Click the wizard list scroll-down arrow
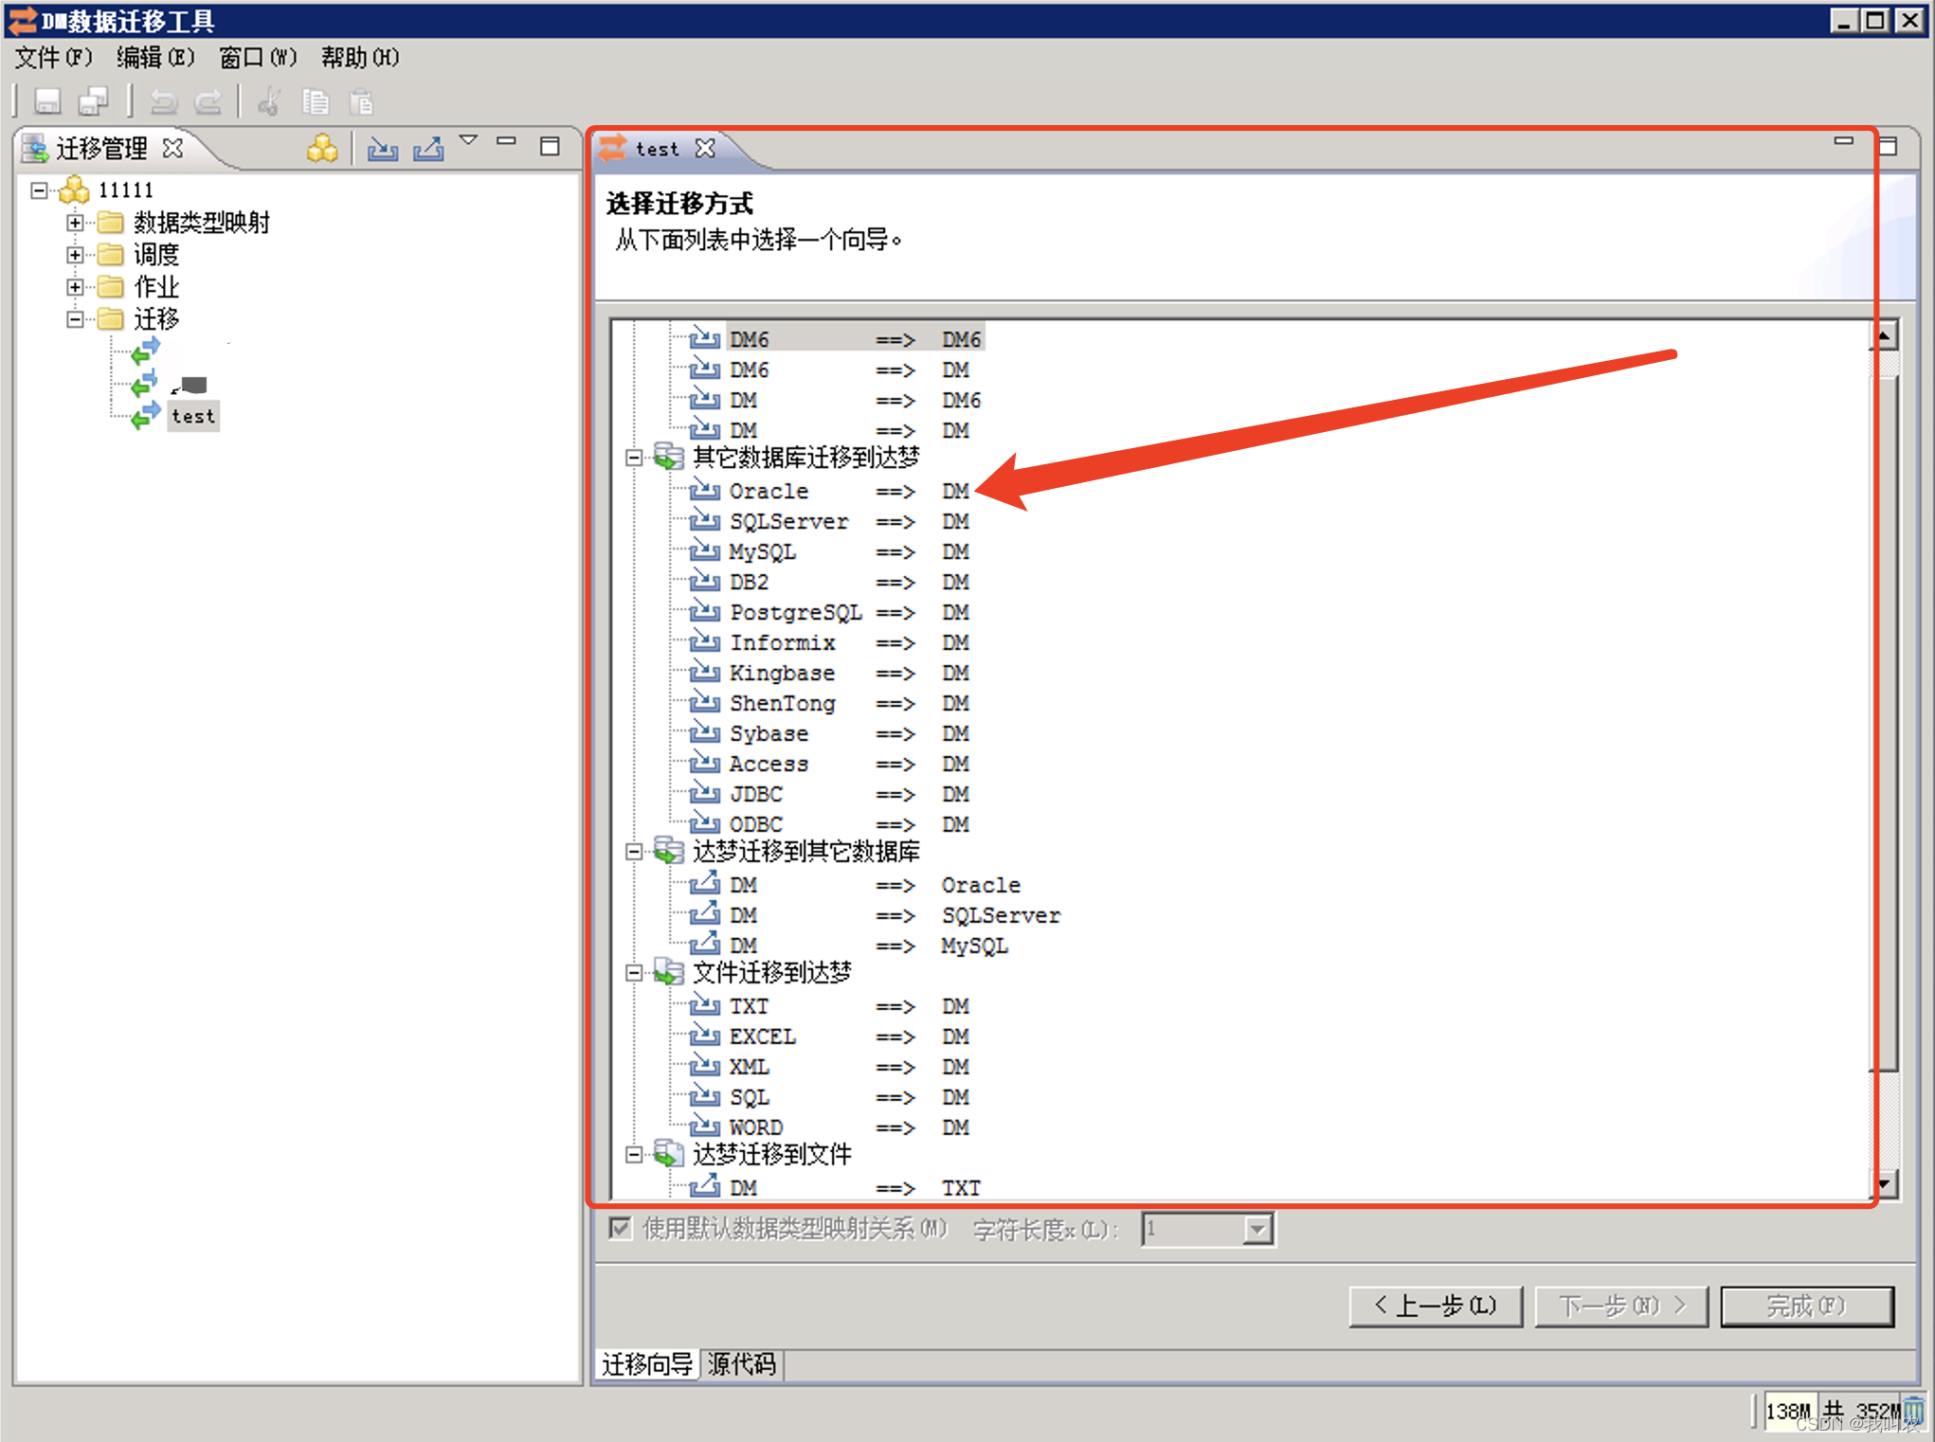Image resolution: width=1935 pixels, height=1442 pixels. pyautogui.click(x=1884, y=1183)
